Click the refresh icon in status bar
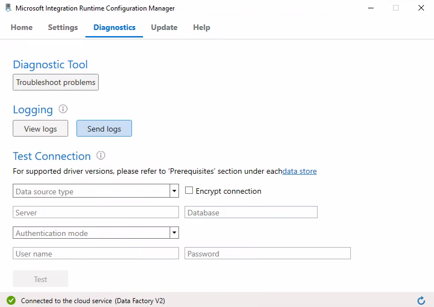This screenshot has width=434, height=307. [421, 300]
